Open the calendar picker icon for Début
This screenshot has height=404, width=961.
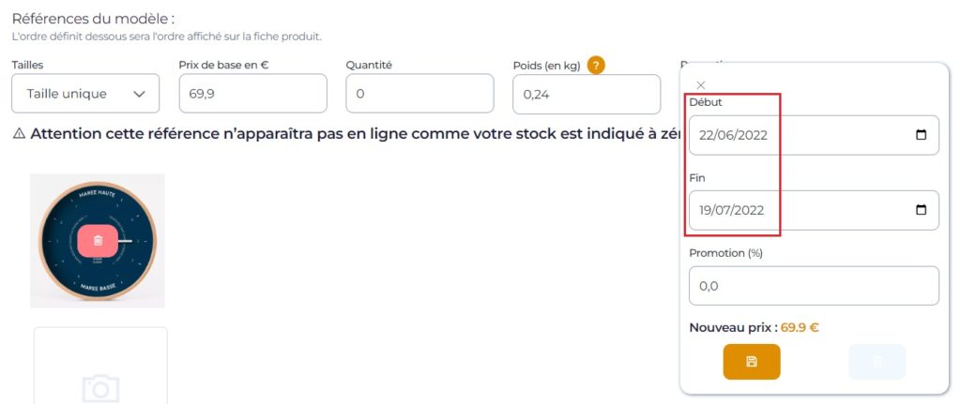921,135
